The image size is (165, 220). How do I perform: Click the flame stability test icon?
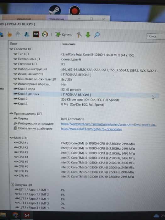(10, 35)
